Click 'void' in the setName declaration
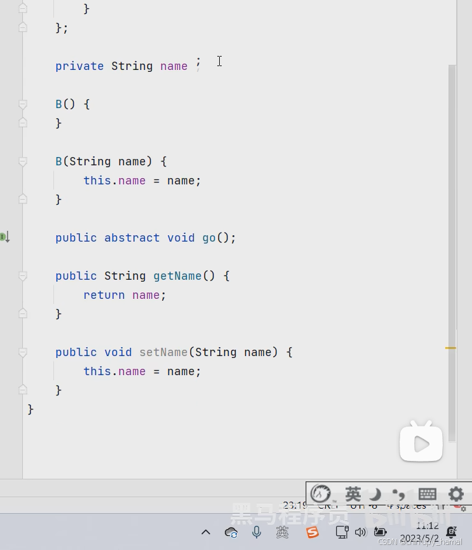The height and width of the screenshot is (550, 472). (x=118, y=352)
